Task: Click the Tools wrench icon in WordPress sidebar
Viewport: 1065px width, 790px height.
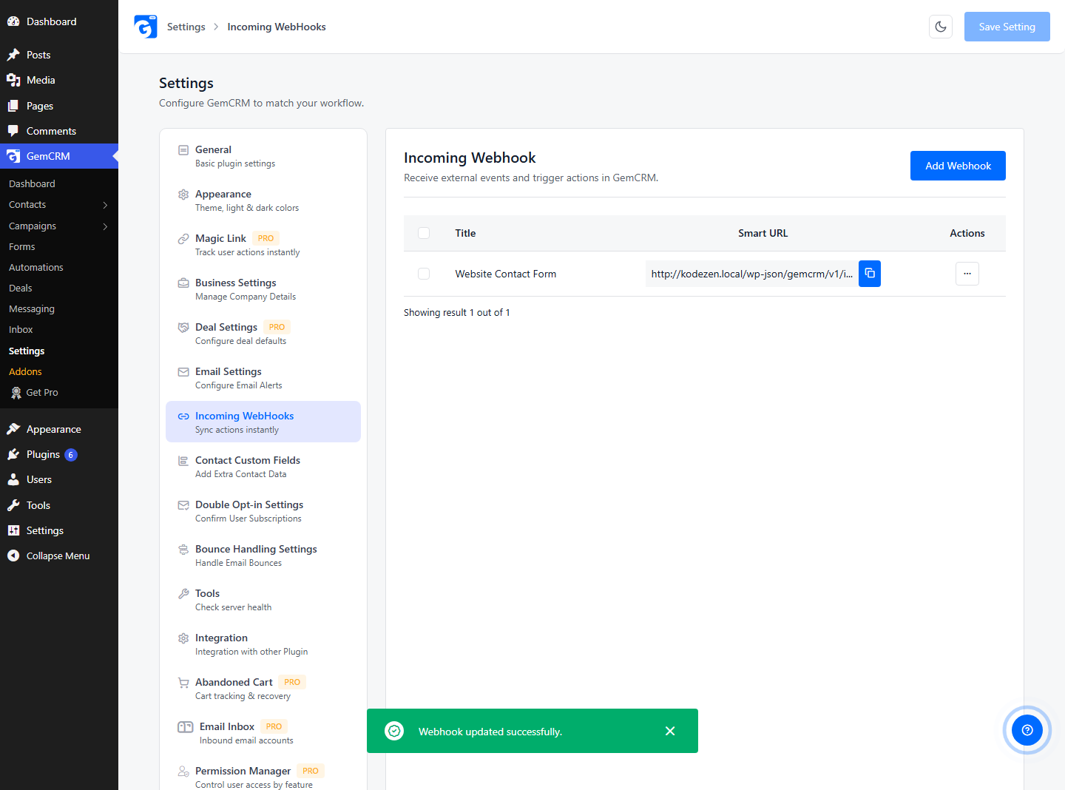Action: tap(13, 505)
